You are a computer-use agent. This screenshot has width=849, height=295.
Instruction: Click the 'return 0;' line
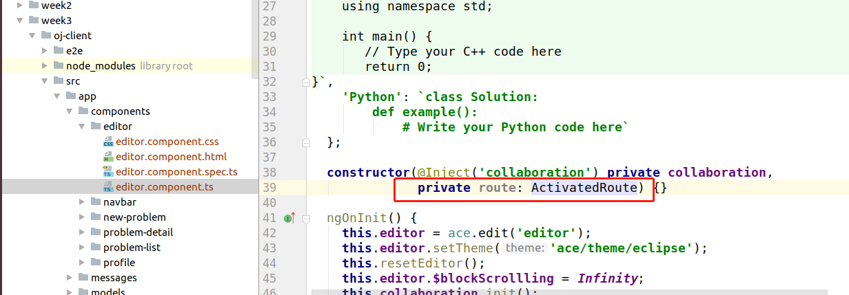click(398, 67)
